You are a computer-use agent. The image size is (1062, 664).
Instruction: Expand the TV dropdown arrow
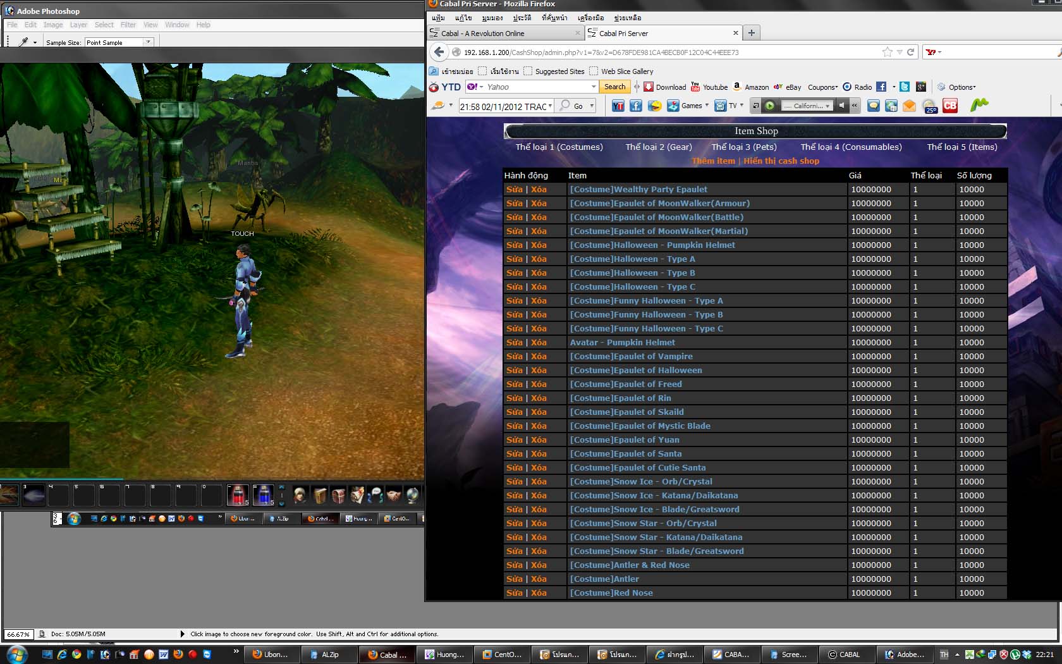click(742, 106)
